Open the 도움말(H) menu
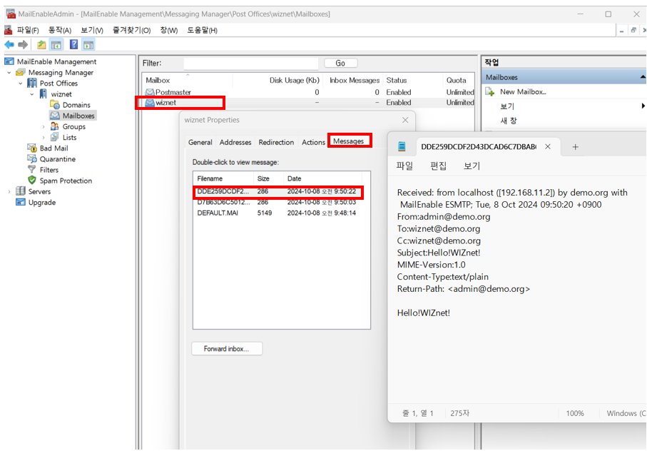Viewport: 647px width, 451px height. [202, 30]
